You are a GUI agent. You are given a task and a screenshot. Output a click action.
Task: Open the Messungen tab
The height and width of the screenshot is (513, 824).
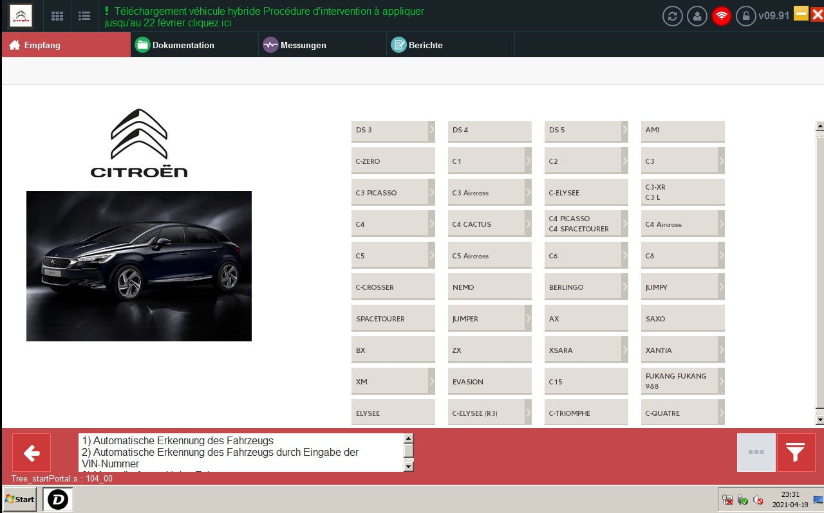click(303, 45)
